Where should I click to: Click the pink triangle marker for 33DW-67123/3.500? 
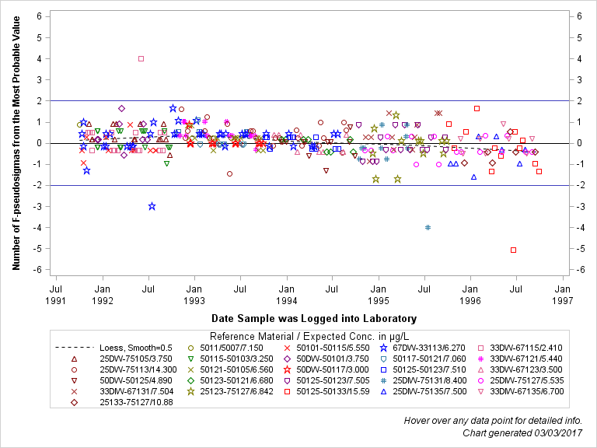[x=481, y=370]
